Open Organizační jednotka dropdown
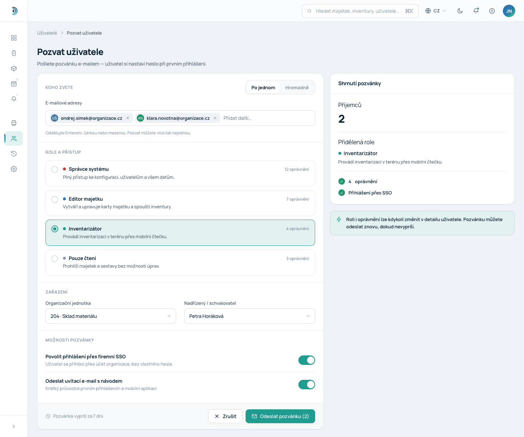The height and width of the screenshot is (437, 524). point(111,316)
